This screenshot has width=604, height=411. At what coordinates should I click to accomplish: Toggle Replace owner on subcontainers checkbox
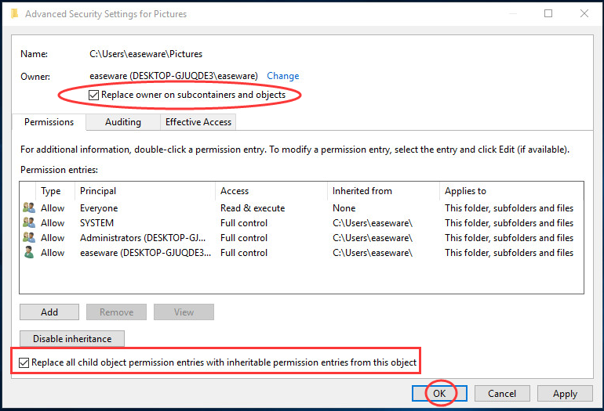click(x=93, y=95)
